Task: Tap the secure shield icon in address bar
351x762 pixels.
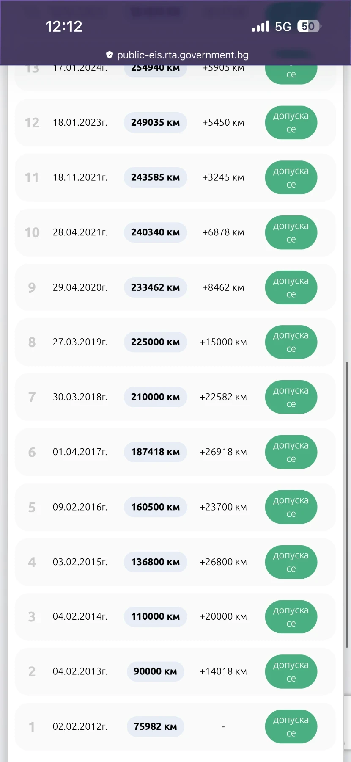Action: 110,55
